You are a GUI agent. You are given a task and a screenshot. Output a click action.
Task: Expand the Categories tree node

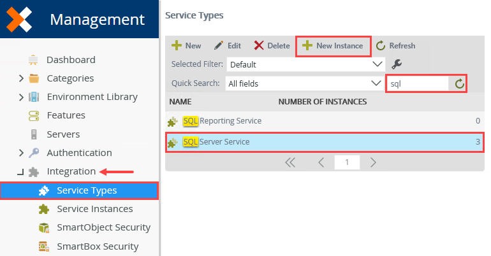click(x=21, y=78)
